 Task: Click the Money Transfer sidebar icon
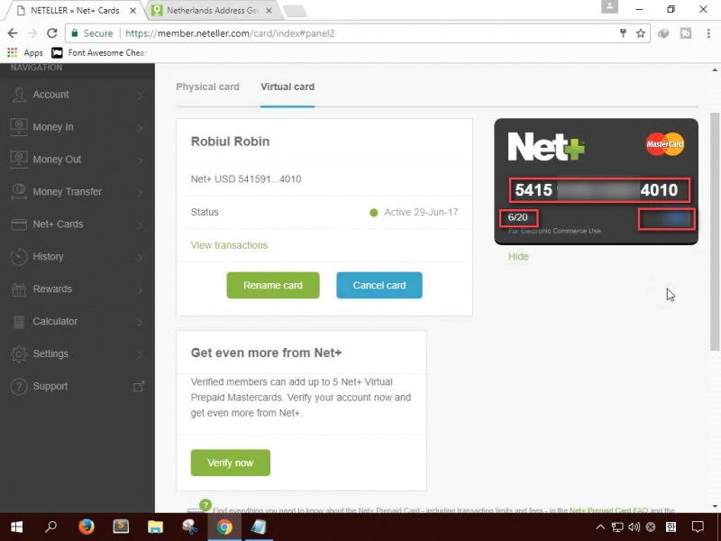click(x=19, y=192)
